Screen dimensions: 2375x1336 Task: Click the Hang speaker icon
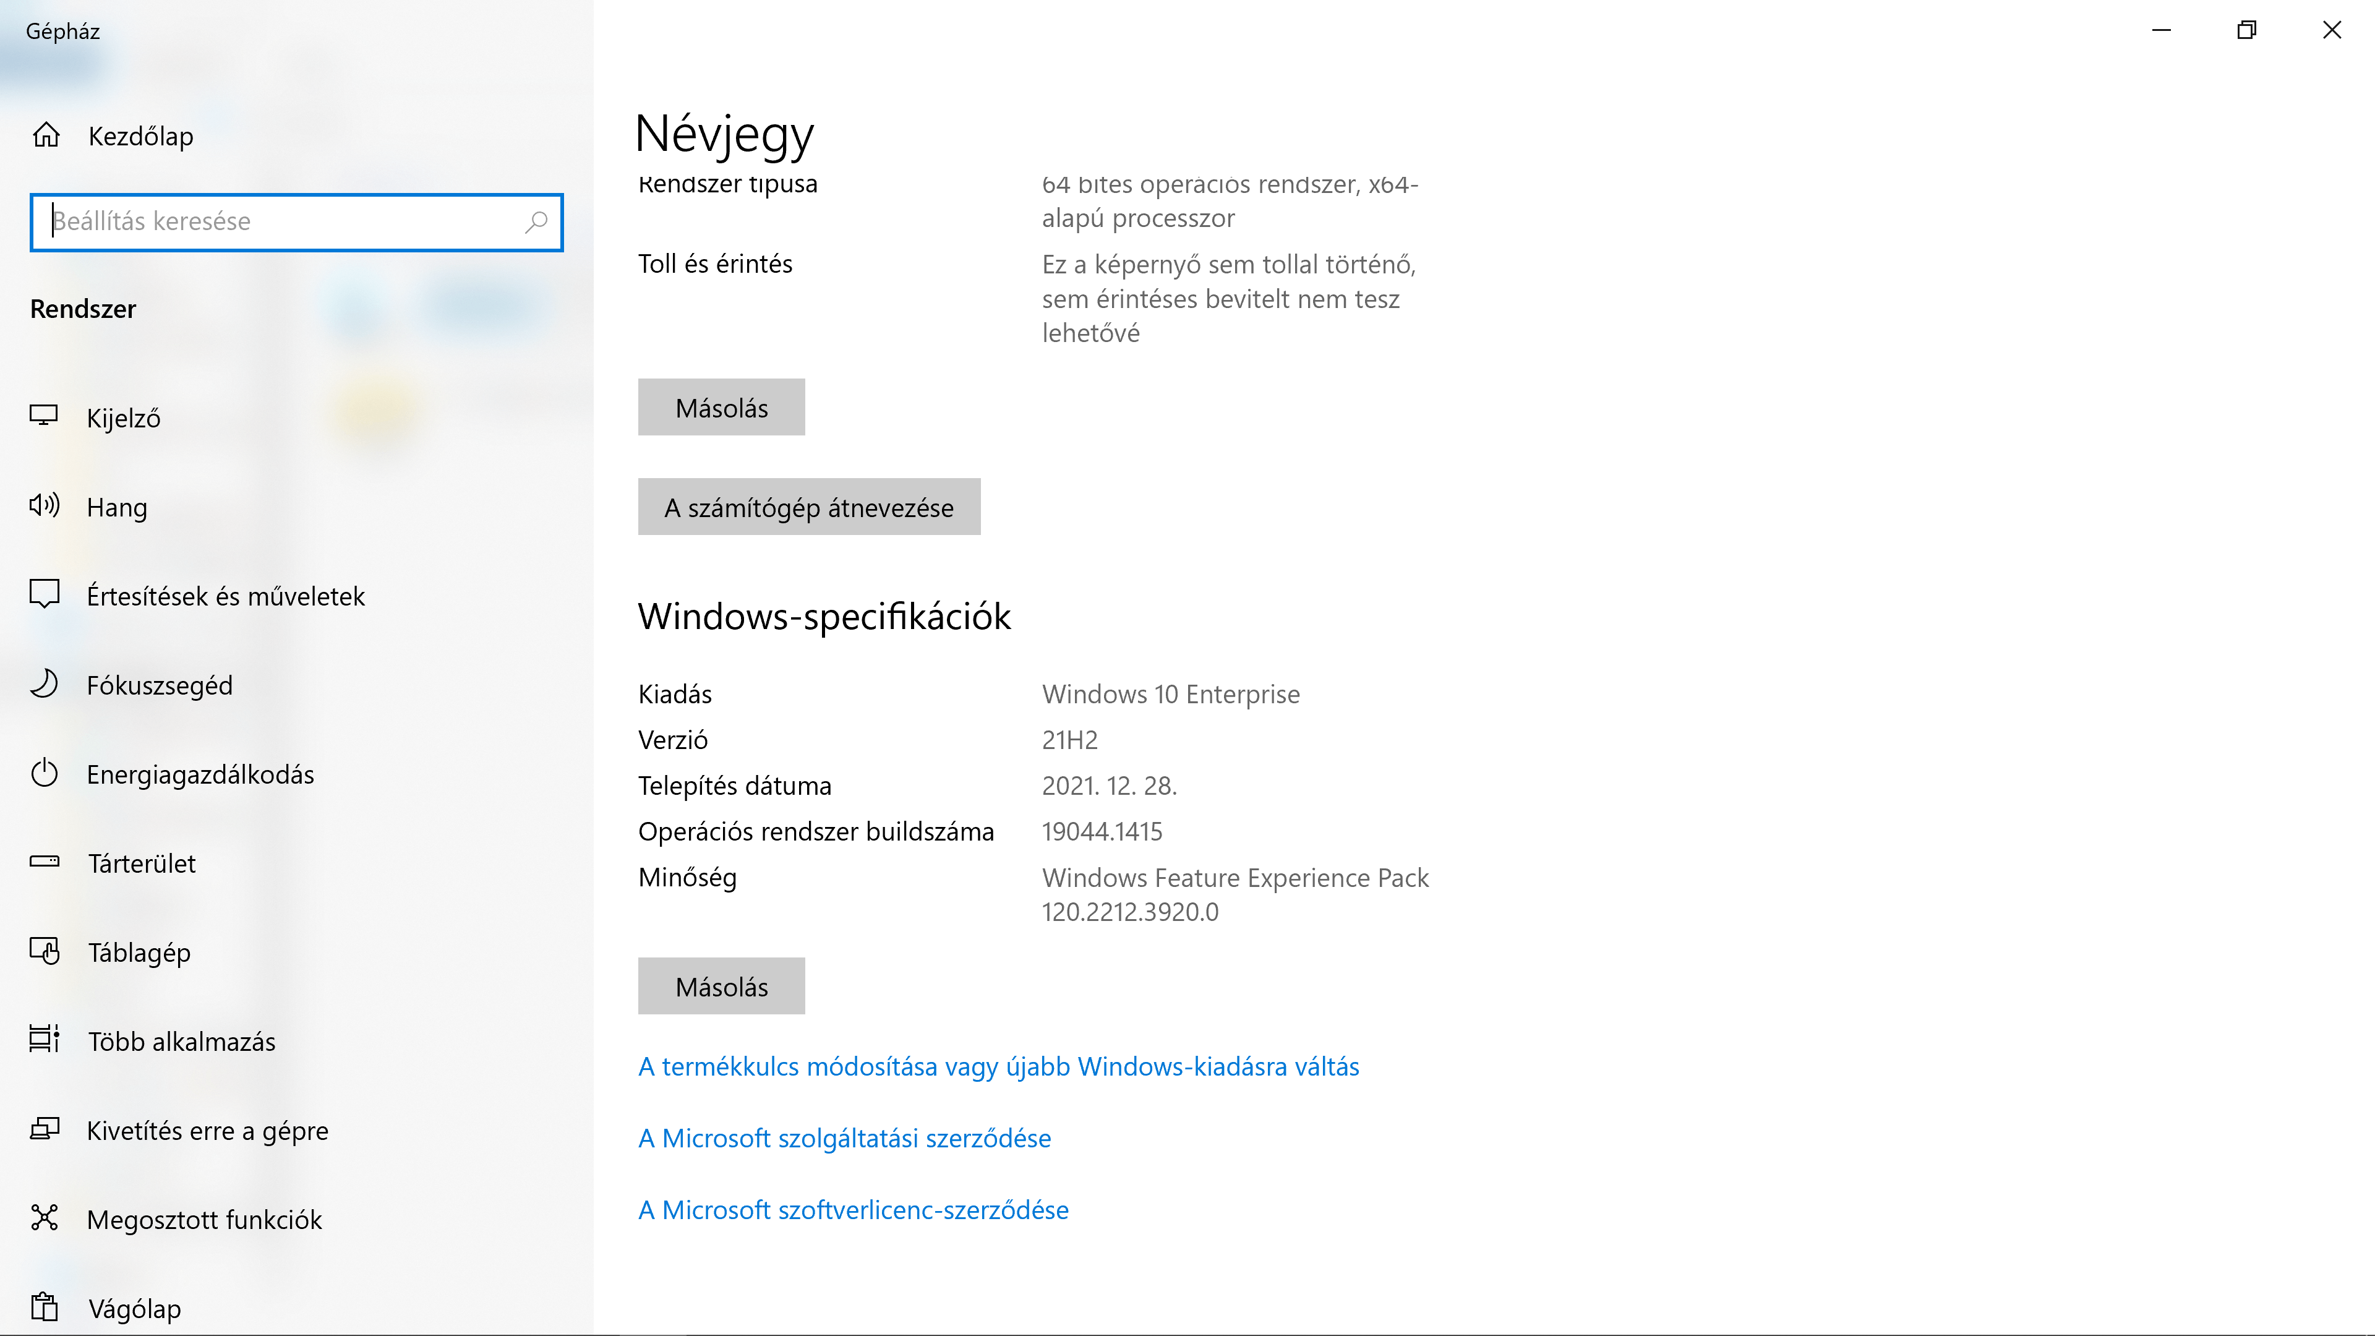(x=43, y=505)
